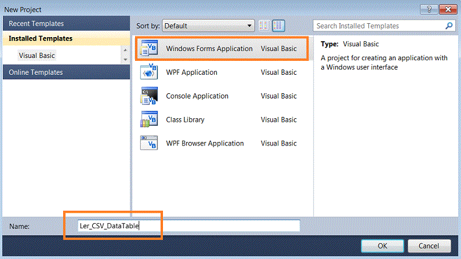Select Windows Forms Application template text
This screenshot has height=259, width=461.
point(209,49)
